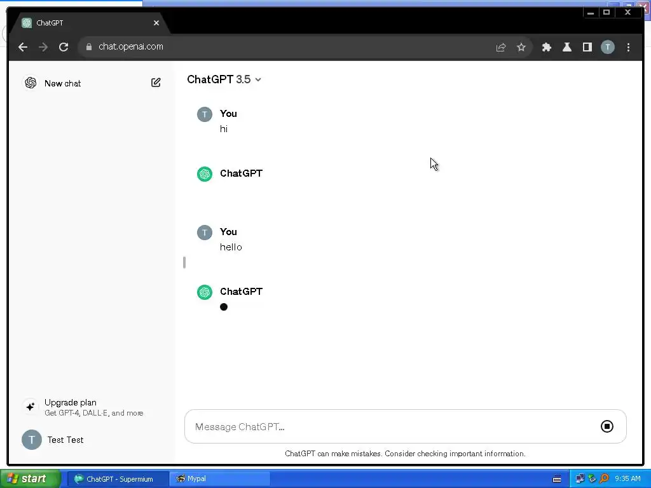The image size is (651, 488).
Task: Select the ChatGPT browser tab
Action: (89, 24)
